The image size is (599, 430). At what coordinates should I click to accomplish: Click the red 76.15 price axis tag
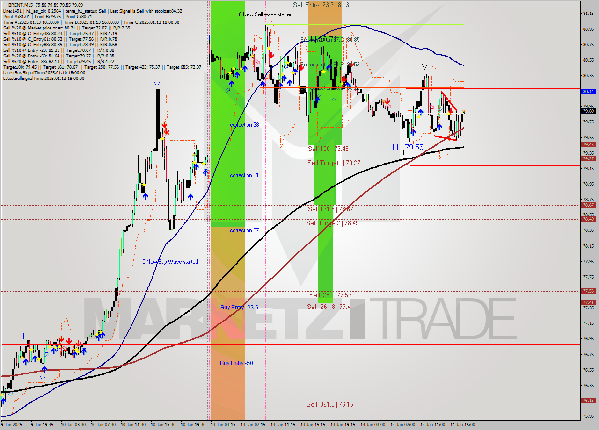click(x=588, y=401)
